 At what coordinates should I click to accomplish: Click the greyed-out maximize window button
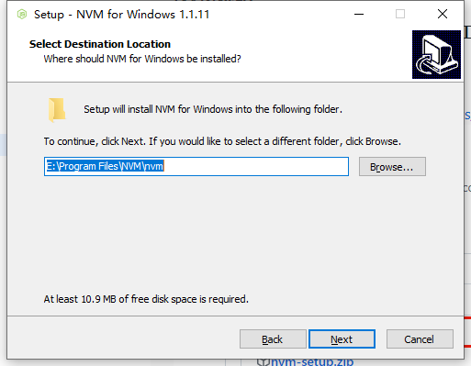[x=400, y=14]
